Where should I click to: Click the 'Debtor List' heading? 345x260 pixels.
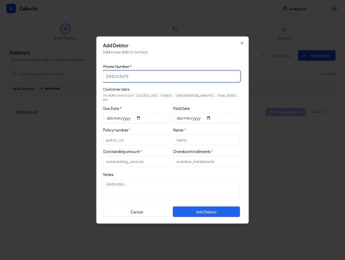tap(26, 112)
